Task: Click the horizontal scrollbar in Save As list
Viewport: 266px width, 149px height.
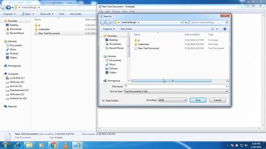Action: point(172,81)
